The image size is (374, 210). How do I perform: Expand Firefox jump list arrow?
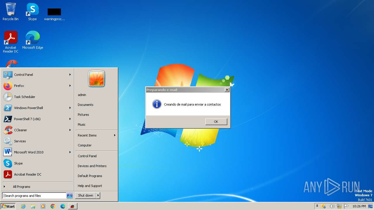coord(70,86)
